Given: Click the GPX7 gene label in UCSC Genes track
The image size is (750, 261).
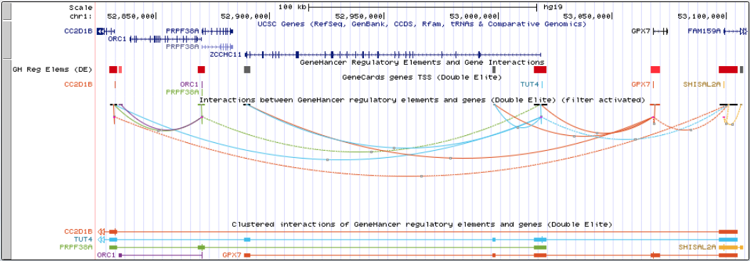Looking at the screenshot, I should (640, 31).
